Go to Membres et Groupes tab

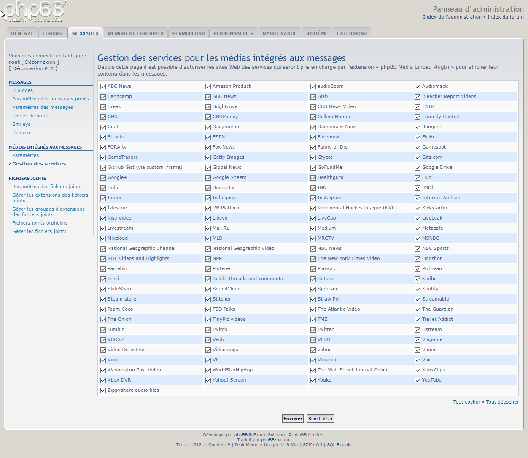tap(135, 33)
